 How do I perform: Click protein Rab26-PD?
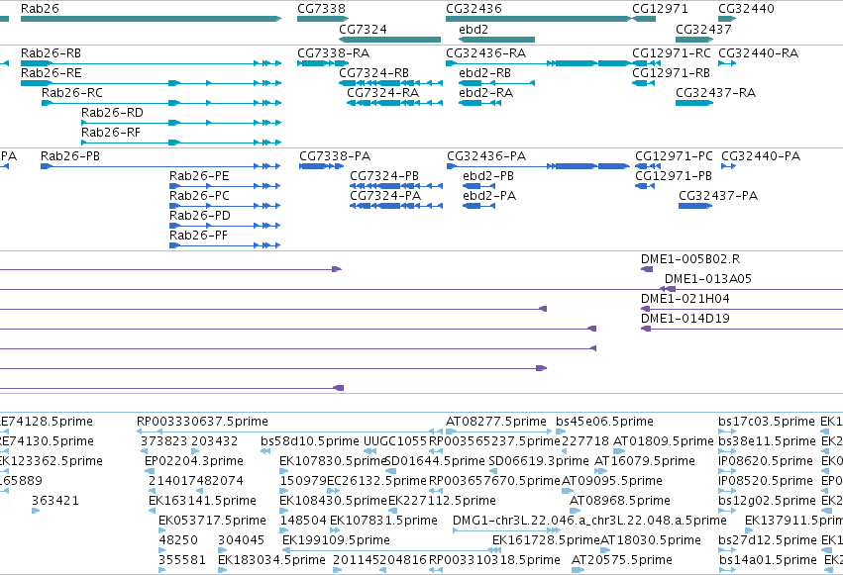225,226
